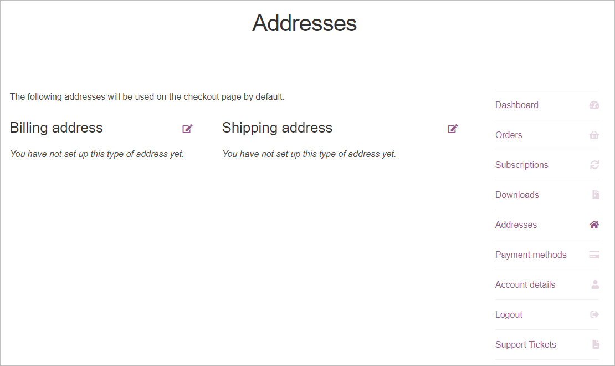Open the Support Tickets page

[x=525, y=344]
